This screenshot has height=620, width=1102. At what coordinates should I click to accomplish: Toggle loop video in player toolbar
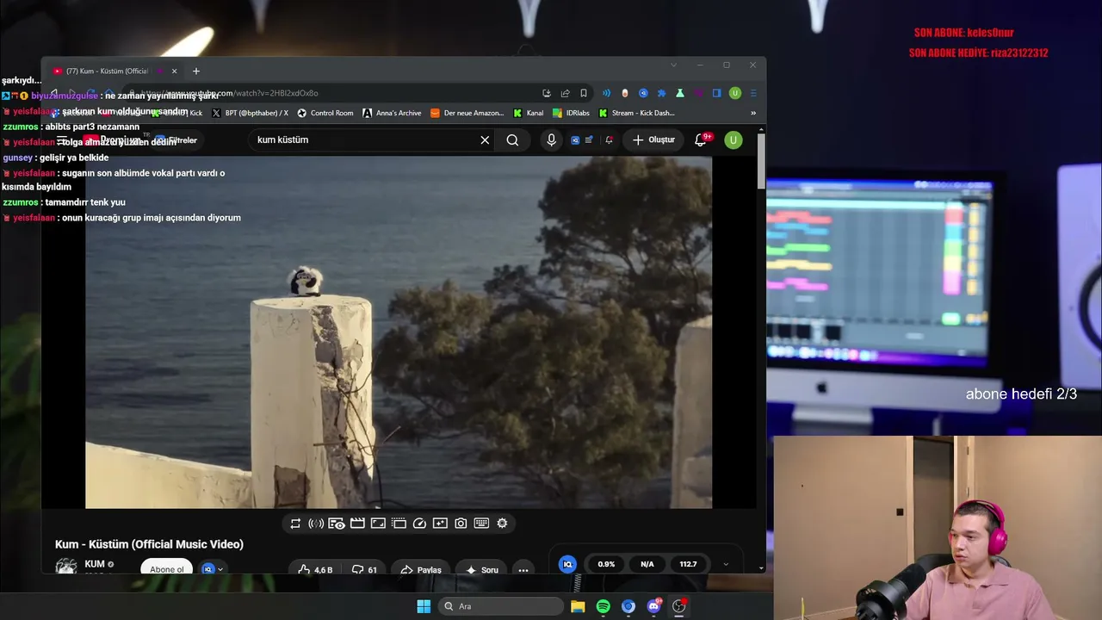pyautogui.click(x=295, y=524)
